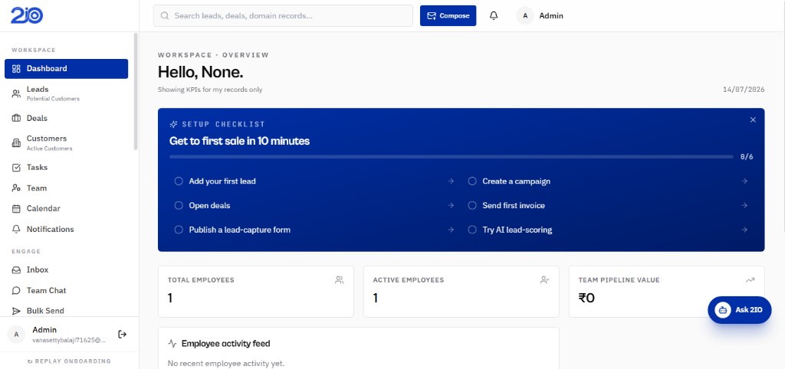
Task: Click the setup checklist progress bar
Action: [x=451, y=156]
